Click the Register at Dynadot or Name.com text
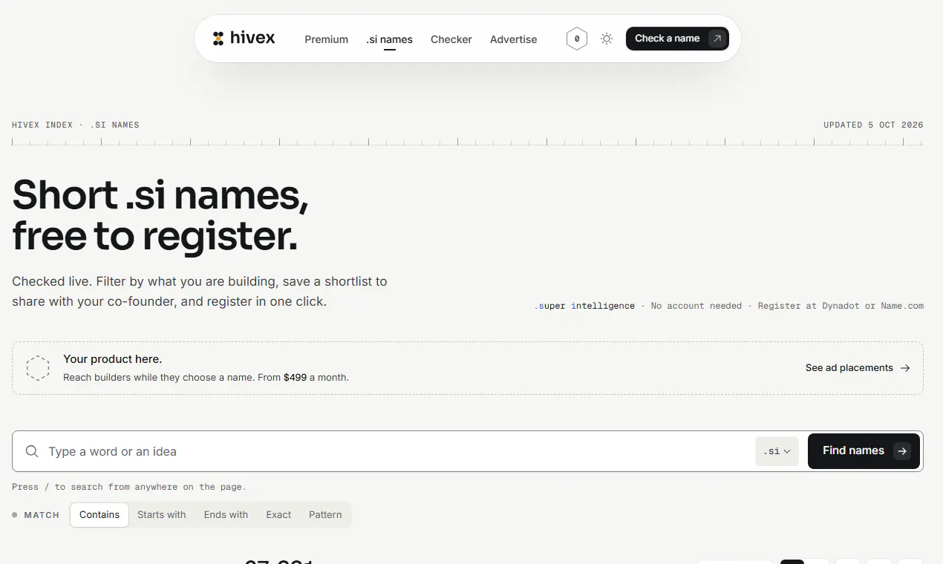Image resolution: width=943 pixels, height=564 pixels. pos(841,306)
